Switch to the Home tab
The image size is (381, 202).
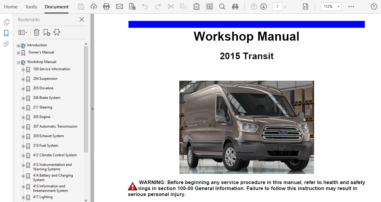click(x=11, y=7)
